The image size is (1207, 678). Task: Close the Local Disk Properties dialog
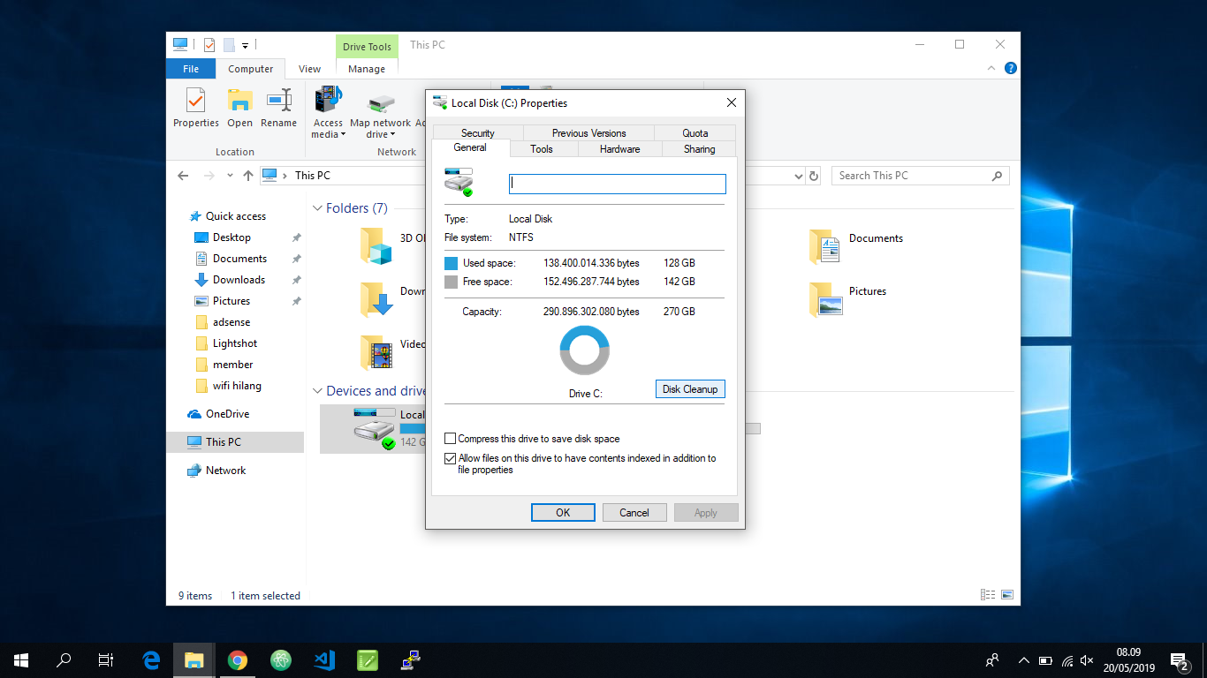coord(732,103)
